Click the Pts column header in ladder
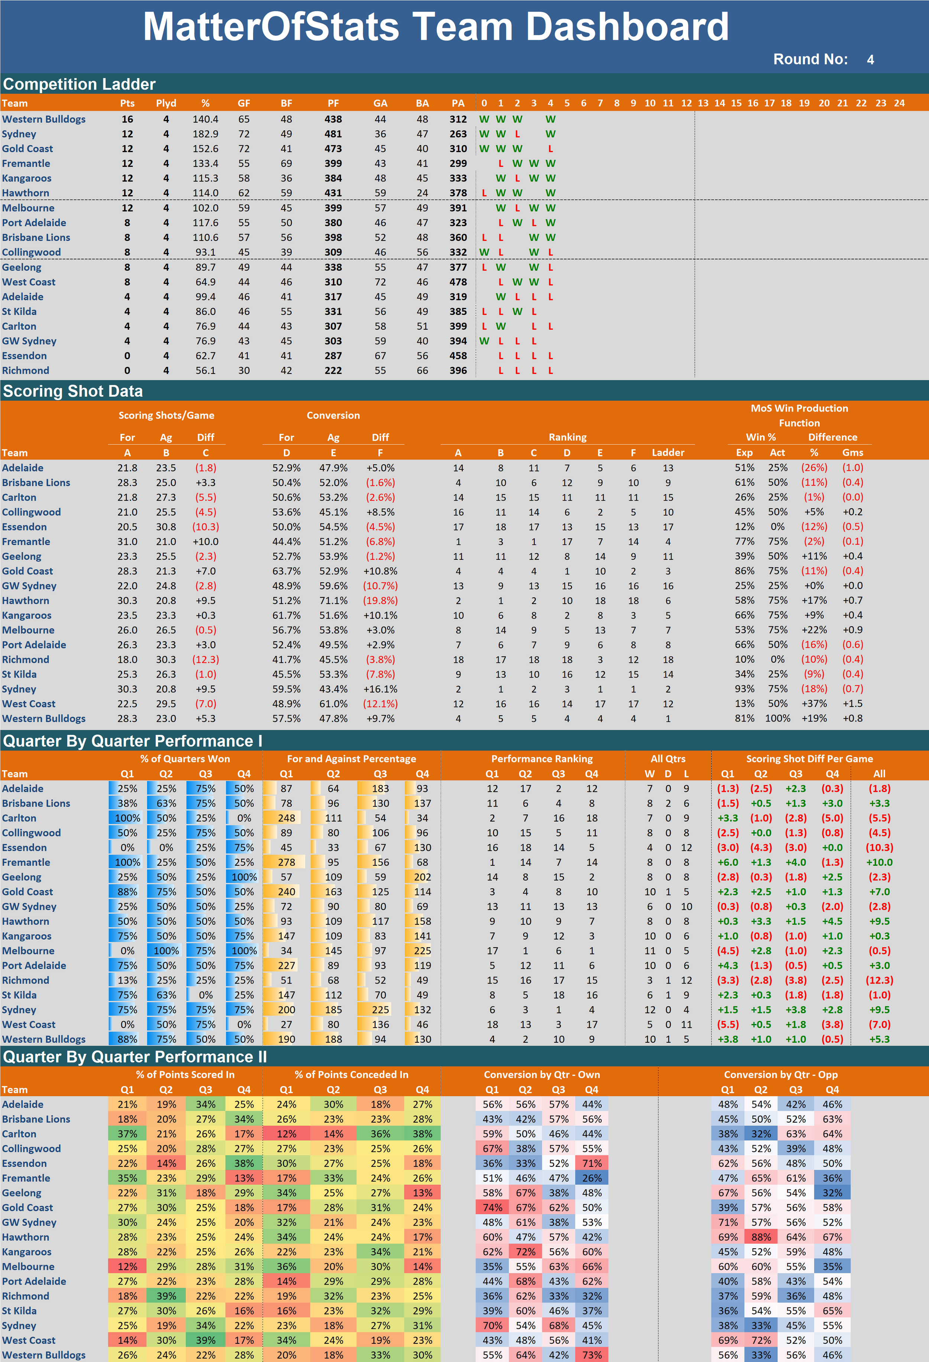Viewport: 929px width, 1362px height. [x=127, y=103]
